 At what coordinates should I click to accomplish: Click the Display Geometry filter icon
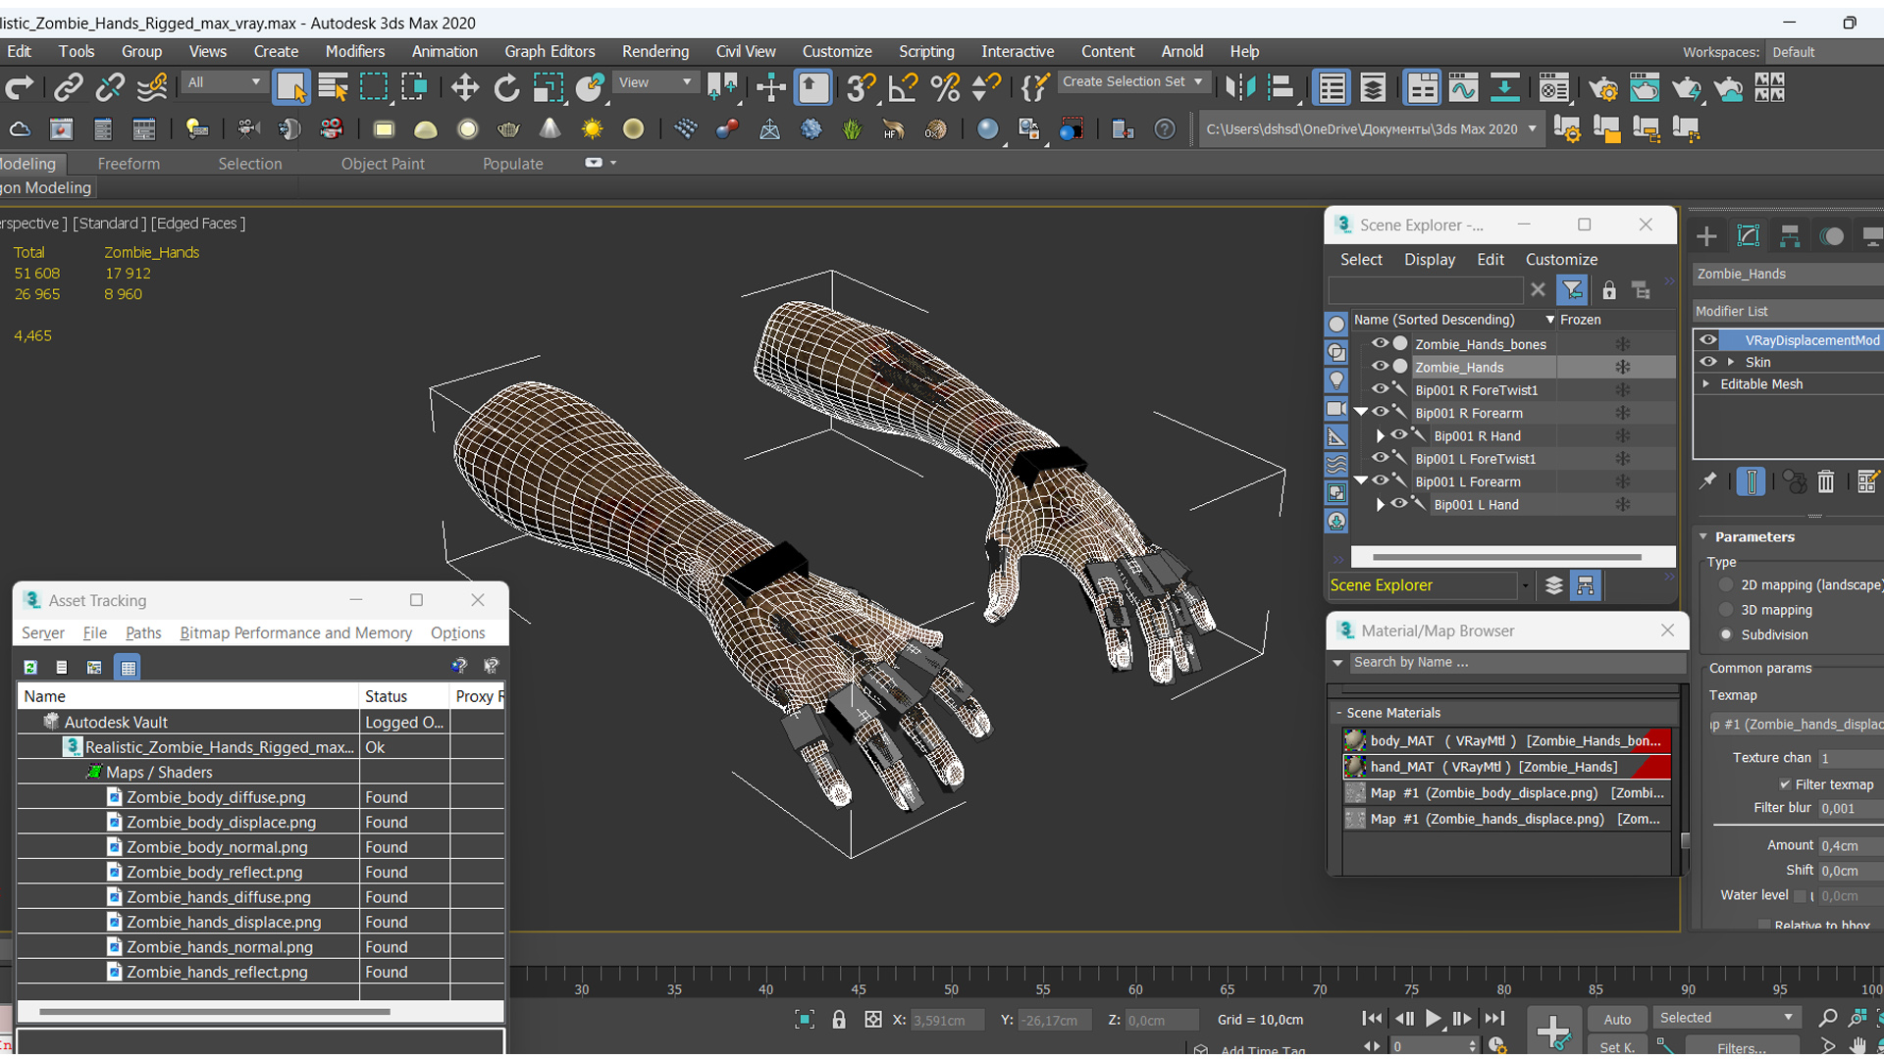point(1336,324)
